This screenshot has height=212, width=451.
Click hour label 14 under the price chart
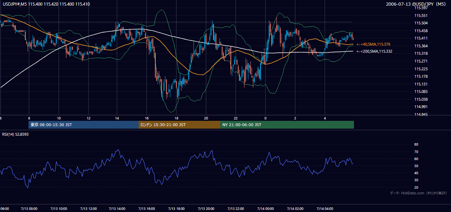point(118,118)
